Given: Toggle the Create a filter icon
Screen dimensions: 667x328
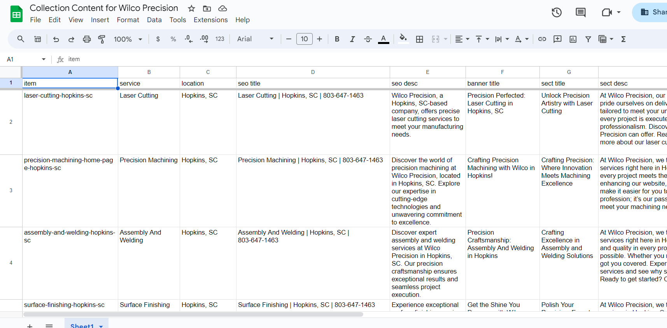Looking at the screenshot, I should tap(588, 39).
